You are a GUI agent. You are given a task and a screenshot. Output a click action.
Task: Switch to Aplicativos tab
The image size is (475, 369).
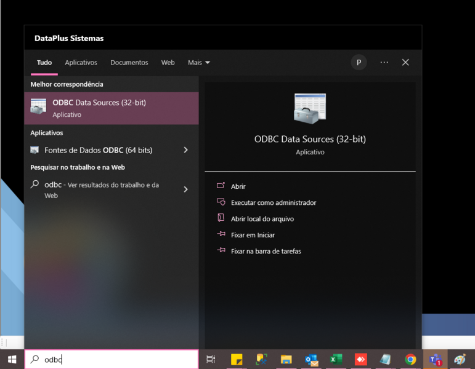[x=81, y=63]
